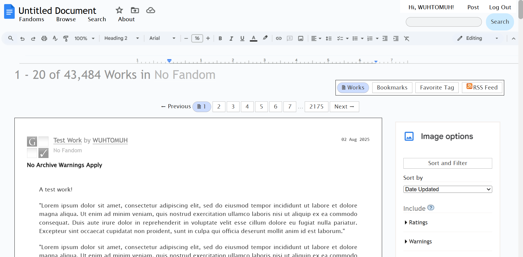Toggle underline formatting
Image resolution: width=523 pixels, height=257 pixels.
242,38
